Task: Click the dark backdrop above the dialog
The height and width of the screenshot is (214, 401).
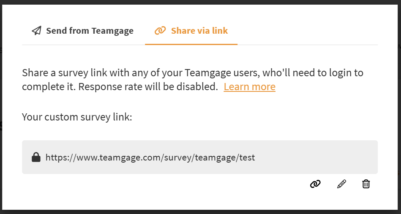Action: click(x=200, y=2)
